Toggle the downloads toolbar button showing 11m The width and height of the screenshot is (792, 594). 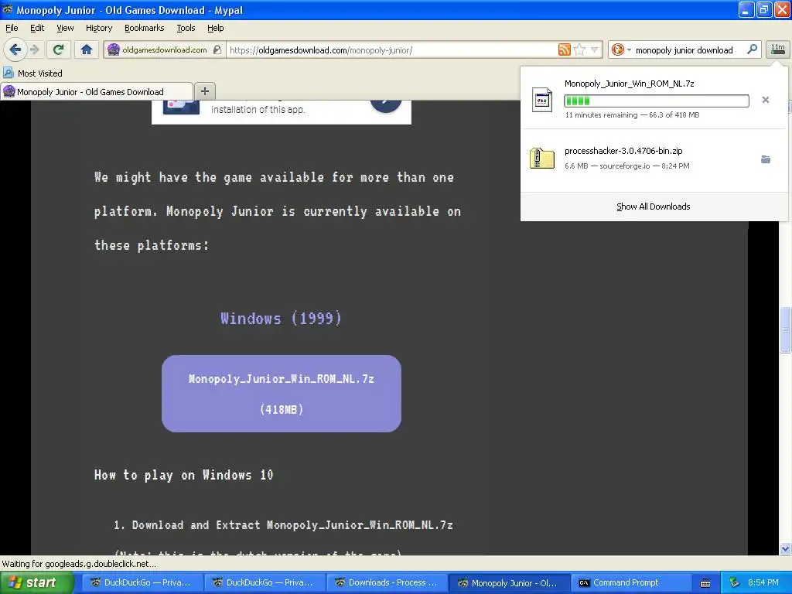click(x=777, y=49)
